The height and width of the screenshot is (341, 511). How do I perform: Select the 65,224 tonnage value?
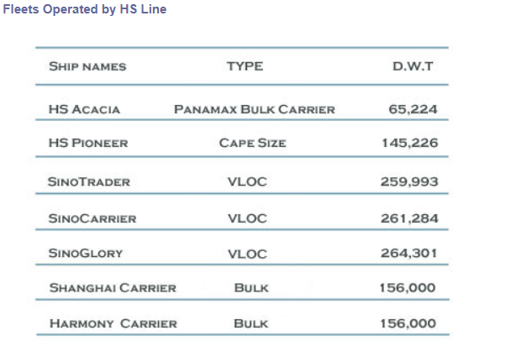point(413,109)
